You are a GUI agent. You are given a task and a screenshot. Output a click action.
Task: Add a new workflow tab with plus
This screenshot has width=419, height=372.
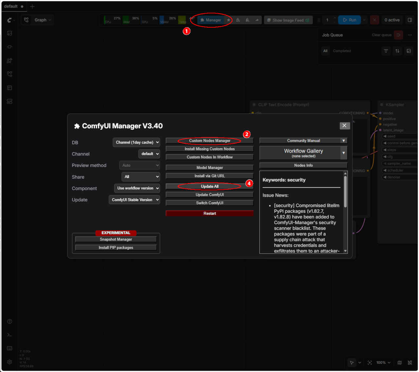coord(32,7)
